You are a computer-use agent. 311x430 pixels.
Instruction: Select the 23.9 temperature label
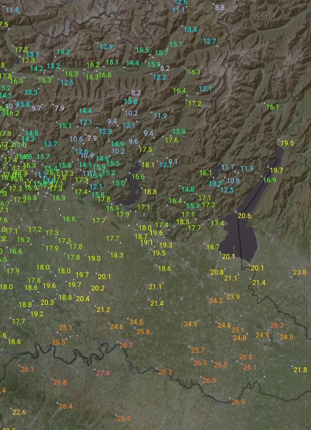pyautogui.click(x=233, y=297)
